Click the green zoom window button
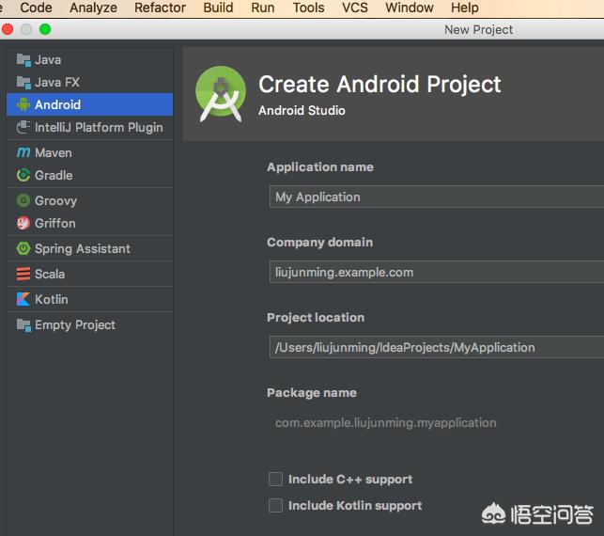Image resolution: width=604 pixels, height=536 pixels. (45, 29)
